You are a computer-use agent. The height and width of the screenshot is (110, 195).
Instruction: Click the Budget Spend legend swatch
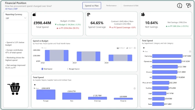(x=68, y=69)
